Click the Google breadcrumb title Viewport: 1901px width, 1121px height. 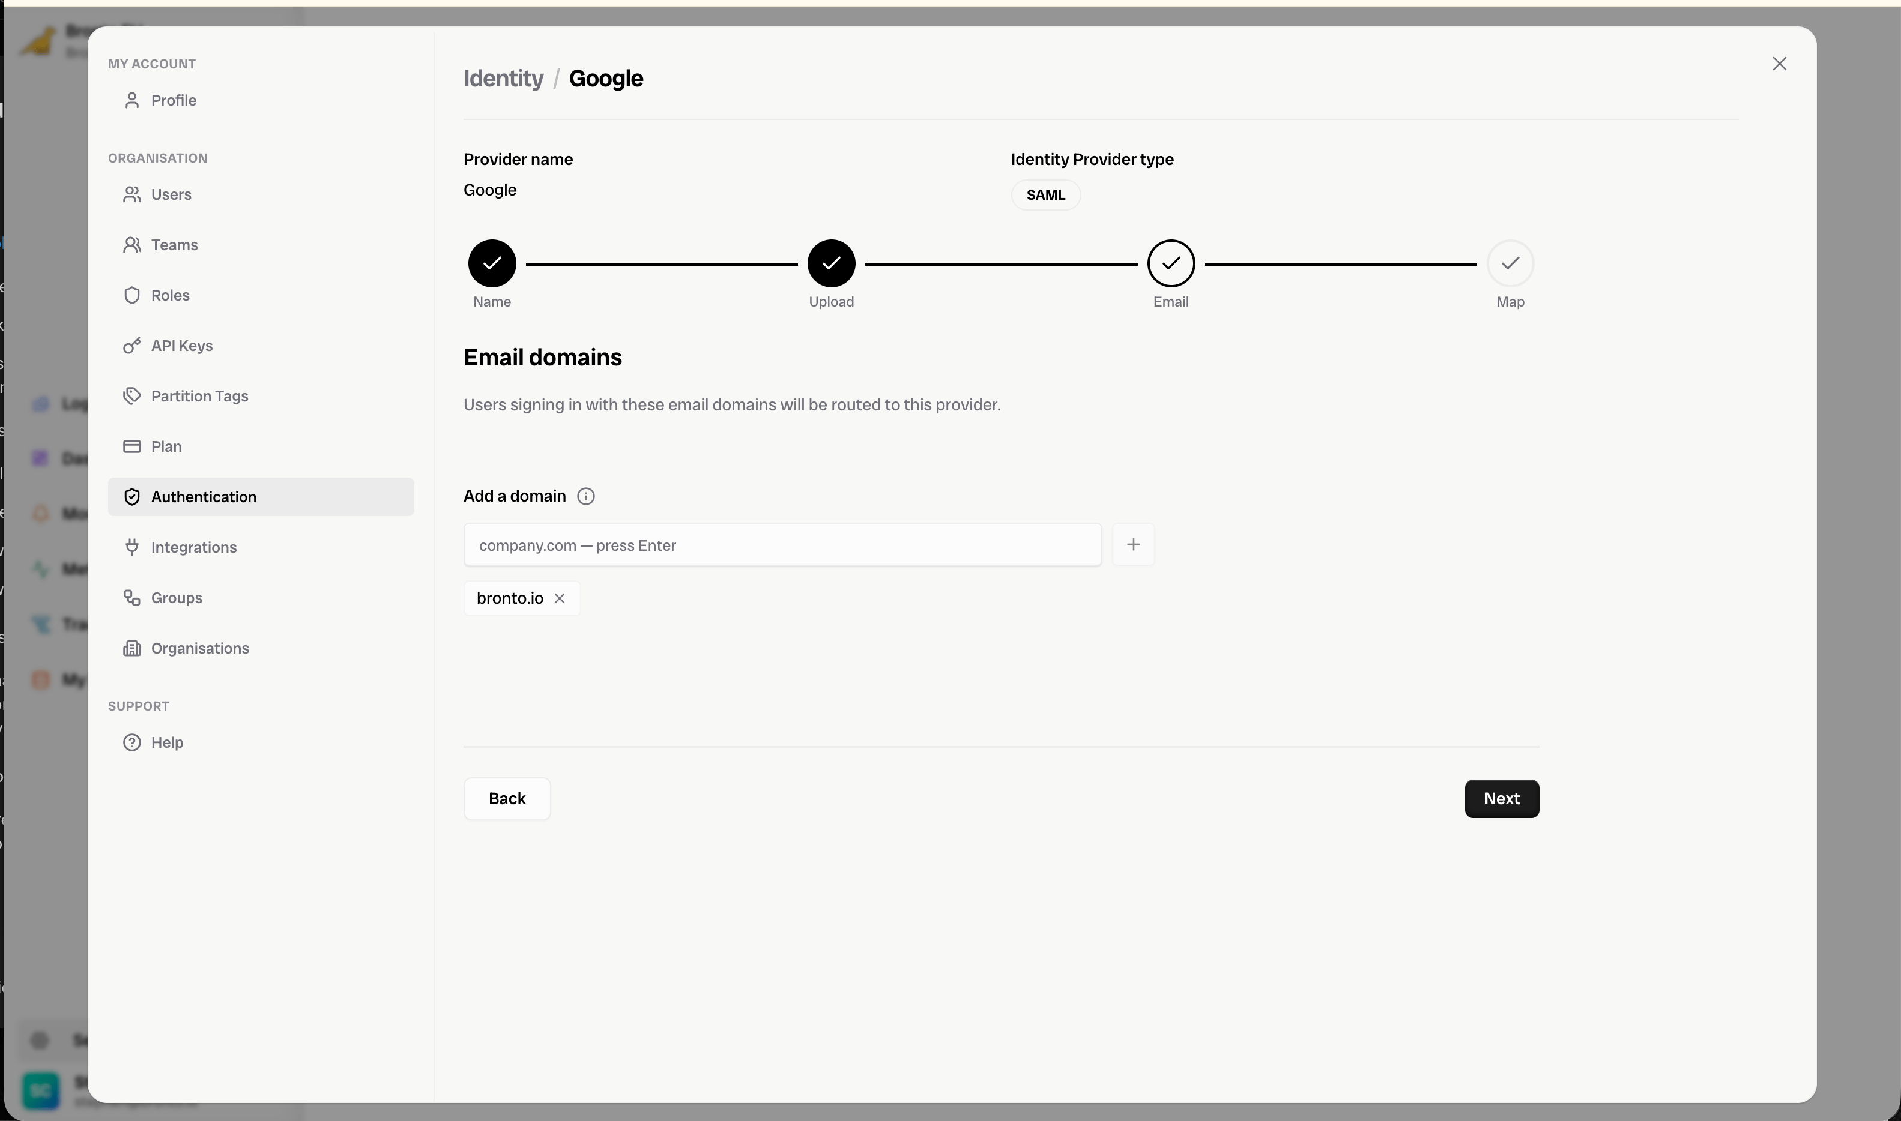click(606, 79)
